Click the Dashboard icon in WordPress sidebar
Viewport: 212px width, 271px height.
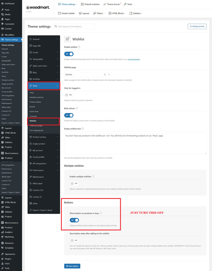coord(3,3)
